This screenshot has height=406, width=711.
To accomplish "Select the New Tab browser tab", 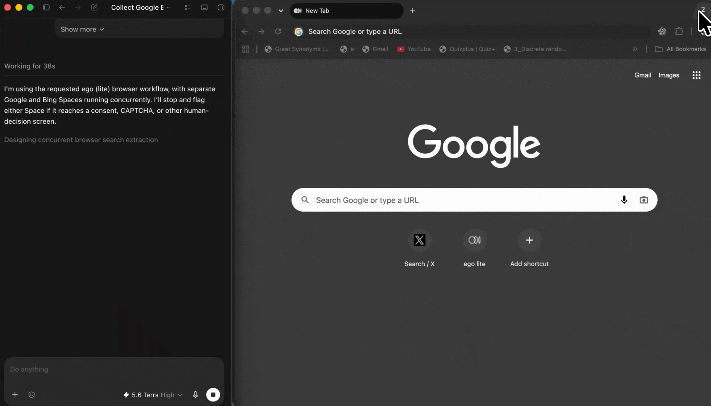I will pos(346,11).
